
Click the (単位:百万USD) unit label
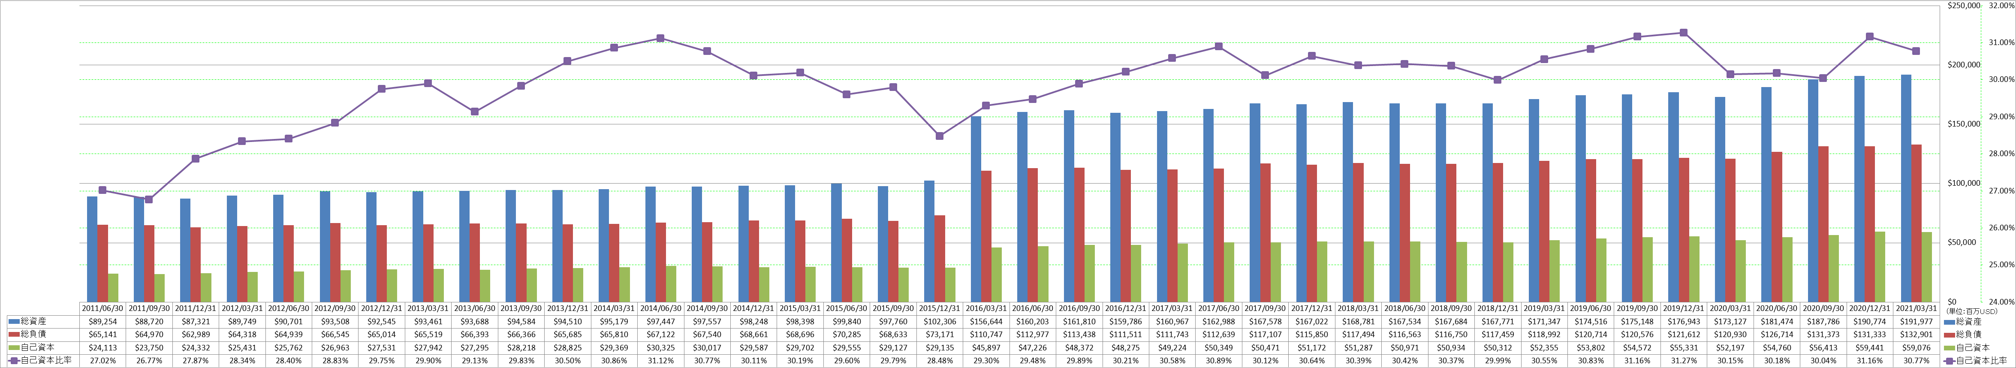tap(1973, 311)
